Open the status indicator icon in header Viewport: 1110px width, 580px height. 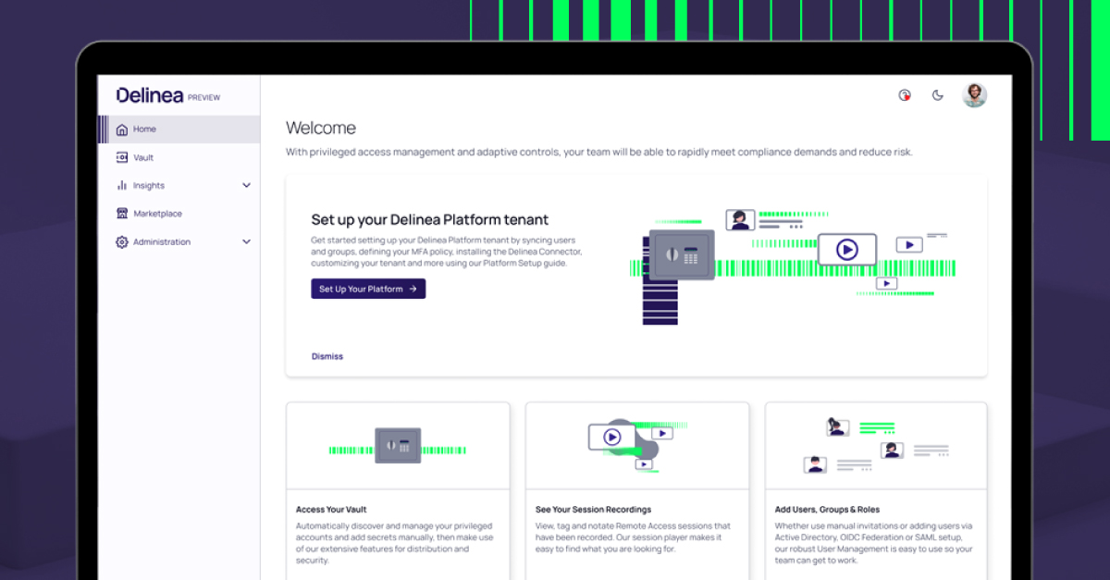(905, 95)
